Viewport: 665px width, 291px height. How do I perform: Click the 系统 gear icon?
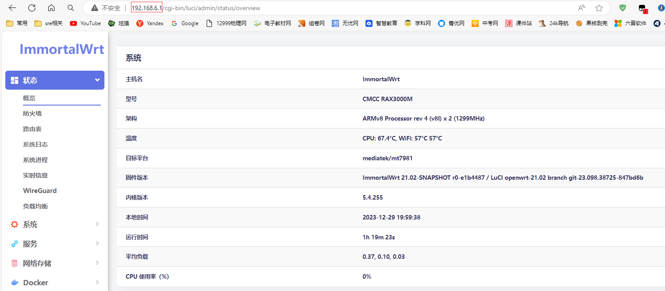(x=15, y=224)
